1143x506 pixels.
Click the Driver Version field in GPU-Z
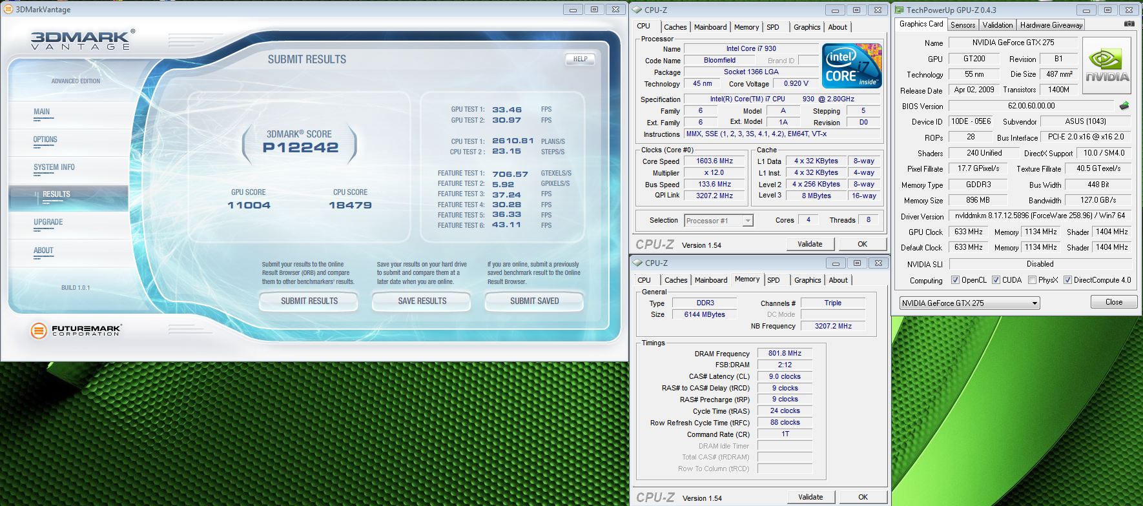pos(1040,216)
